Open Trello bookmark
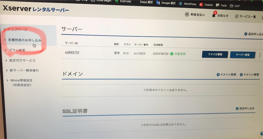Screen dimensions: 263x139 221,5
